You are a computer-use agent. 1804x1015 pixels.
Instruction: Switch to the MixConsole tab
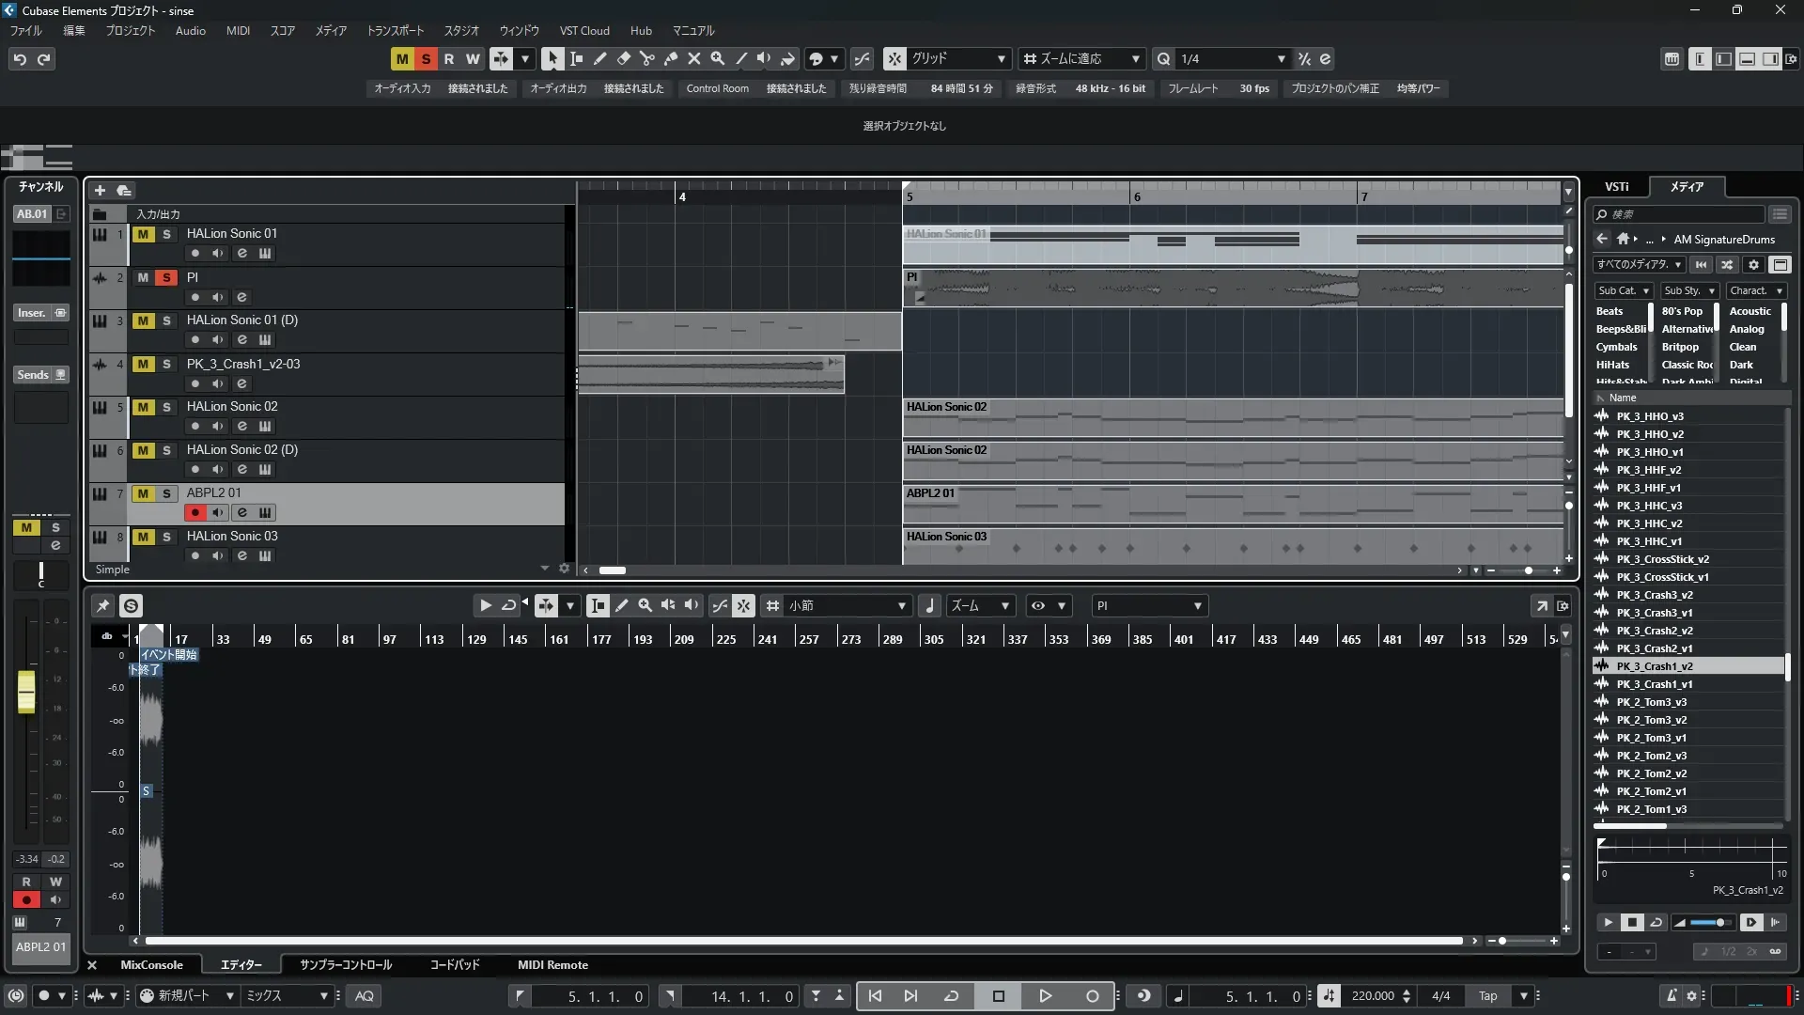(x=151, y=965)
